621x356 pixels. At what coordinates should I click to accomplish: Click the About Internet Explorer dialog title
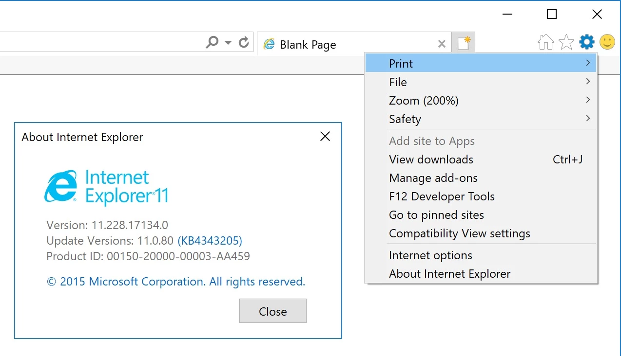tap(82, 137)
